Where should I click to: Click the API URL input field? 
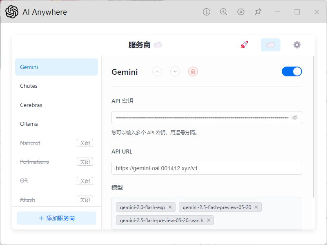207,168
